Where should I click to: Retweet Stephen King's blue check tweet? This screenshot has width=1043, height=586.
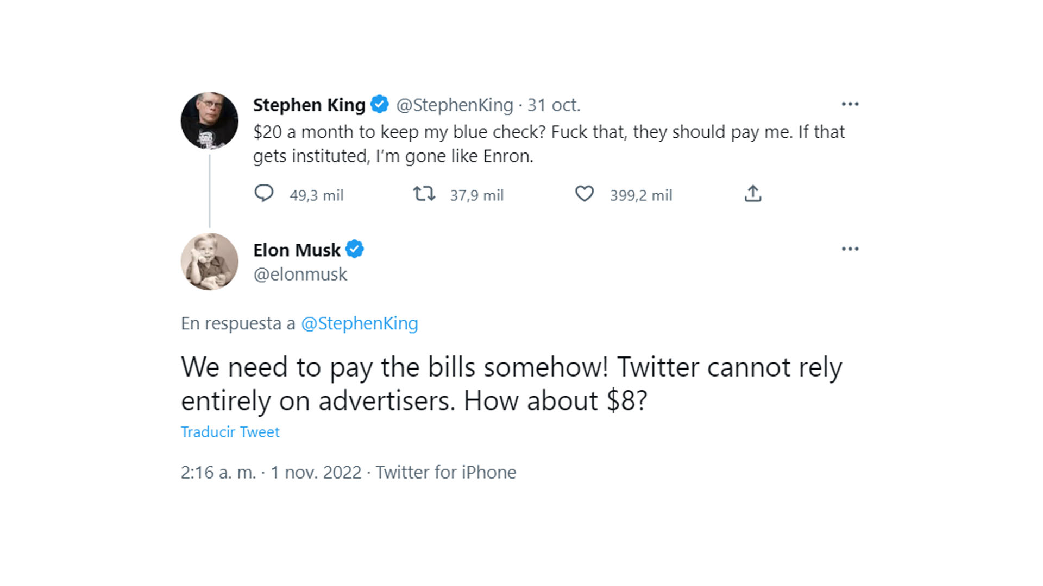click(424, 194)
